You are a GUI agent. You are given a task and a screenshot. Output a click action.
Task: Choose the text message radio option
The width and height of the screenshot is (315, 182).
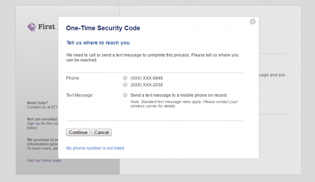(x=125, y=95)
